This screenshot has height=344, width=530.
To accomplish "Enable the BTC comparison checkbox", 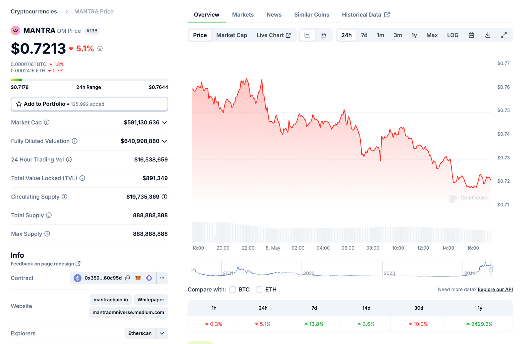I will click(233, 289).
